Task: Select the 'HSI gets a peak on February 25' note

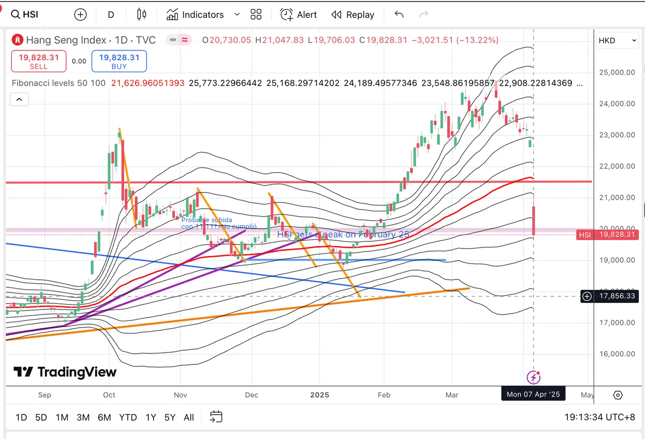Action: [343, 234]
